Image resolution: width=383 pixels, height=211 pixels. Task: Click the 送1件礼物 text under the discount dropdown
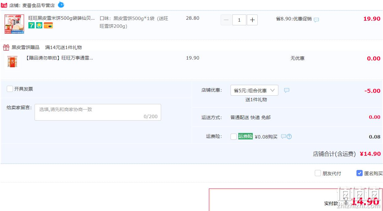point(256,99)
